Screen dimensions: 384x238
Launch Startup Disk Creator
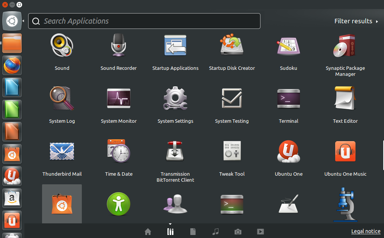click(232, 45)
